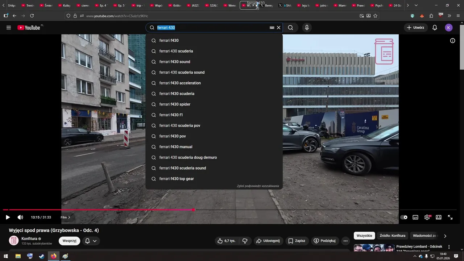Choose suggestion ferrari f430 spider
Screen dimensions: 464x261
[214, 104]
